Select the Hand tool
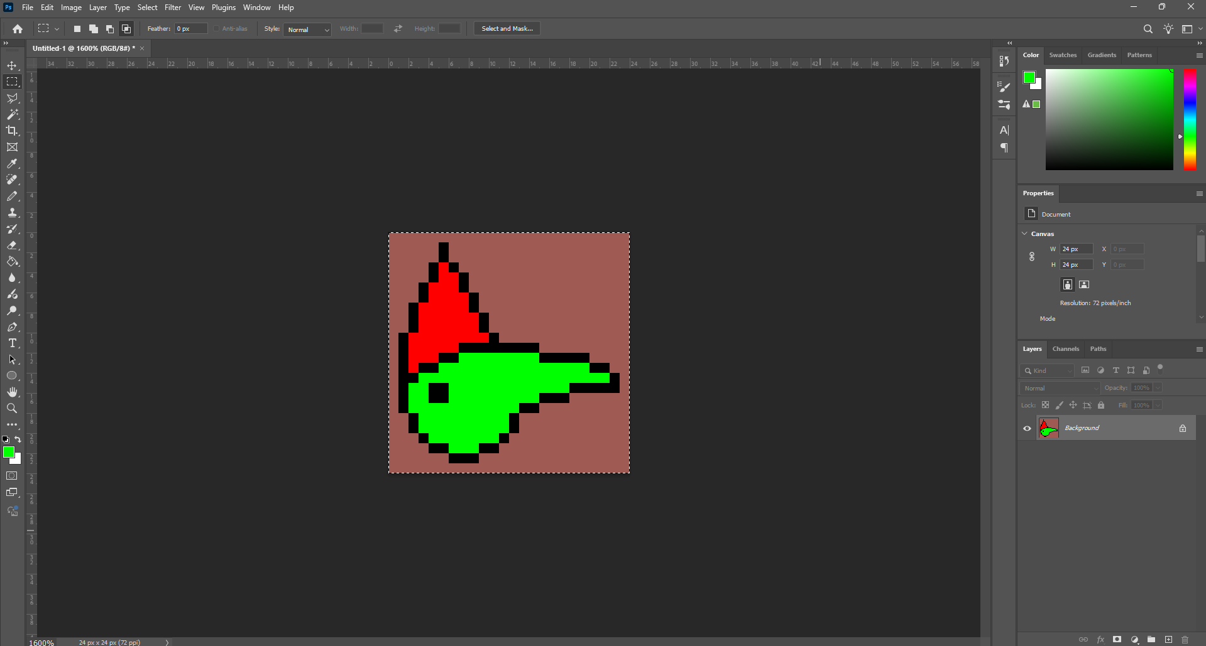1206x646 pixels. pyautogui.click(x=12, y=392)
